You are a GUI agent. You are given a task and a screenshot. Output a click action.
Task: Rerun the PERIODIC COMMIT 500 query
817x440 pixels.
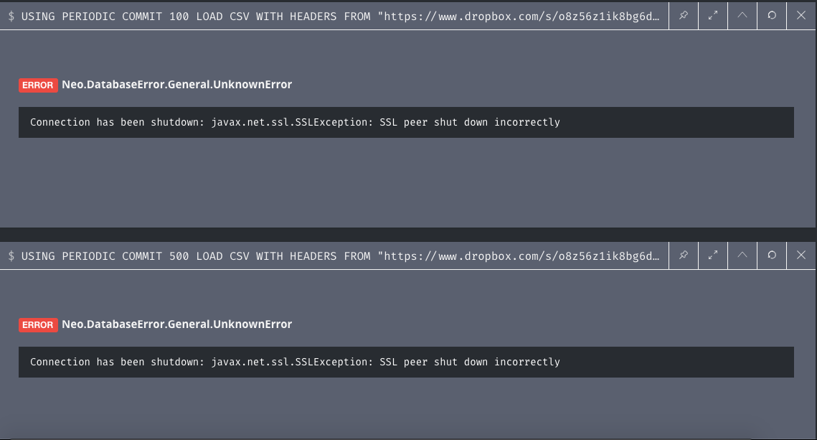[x=771, y=256]
